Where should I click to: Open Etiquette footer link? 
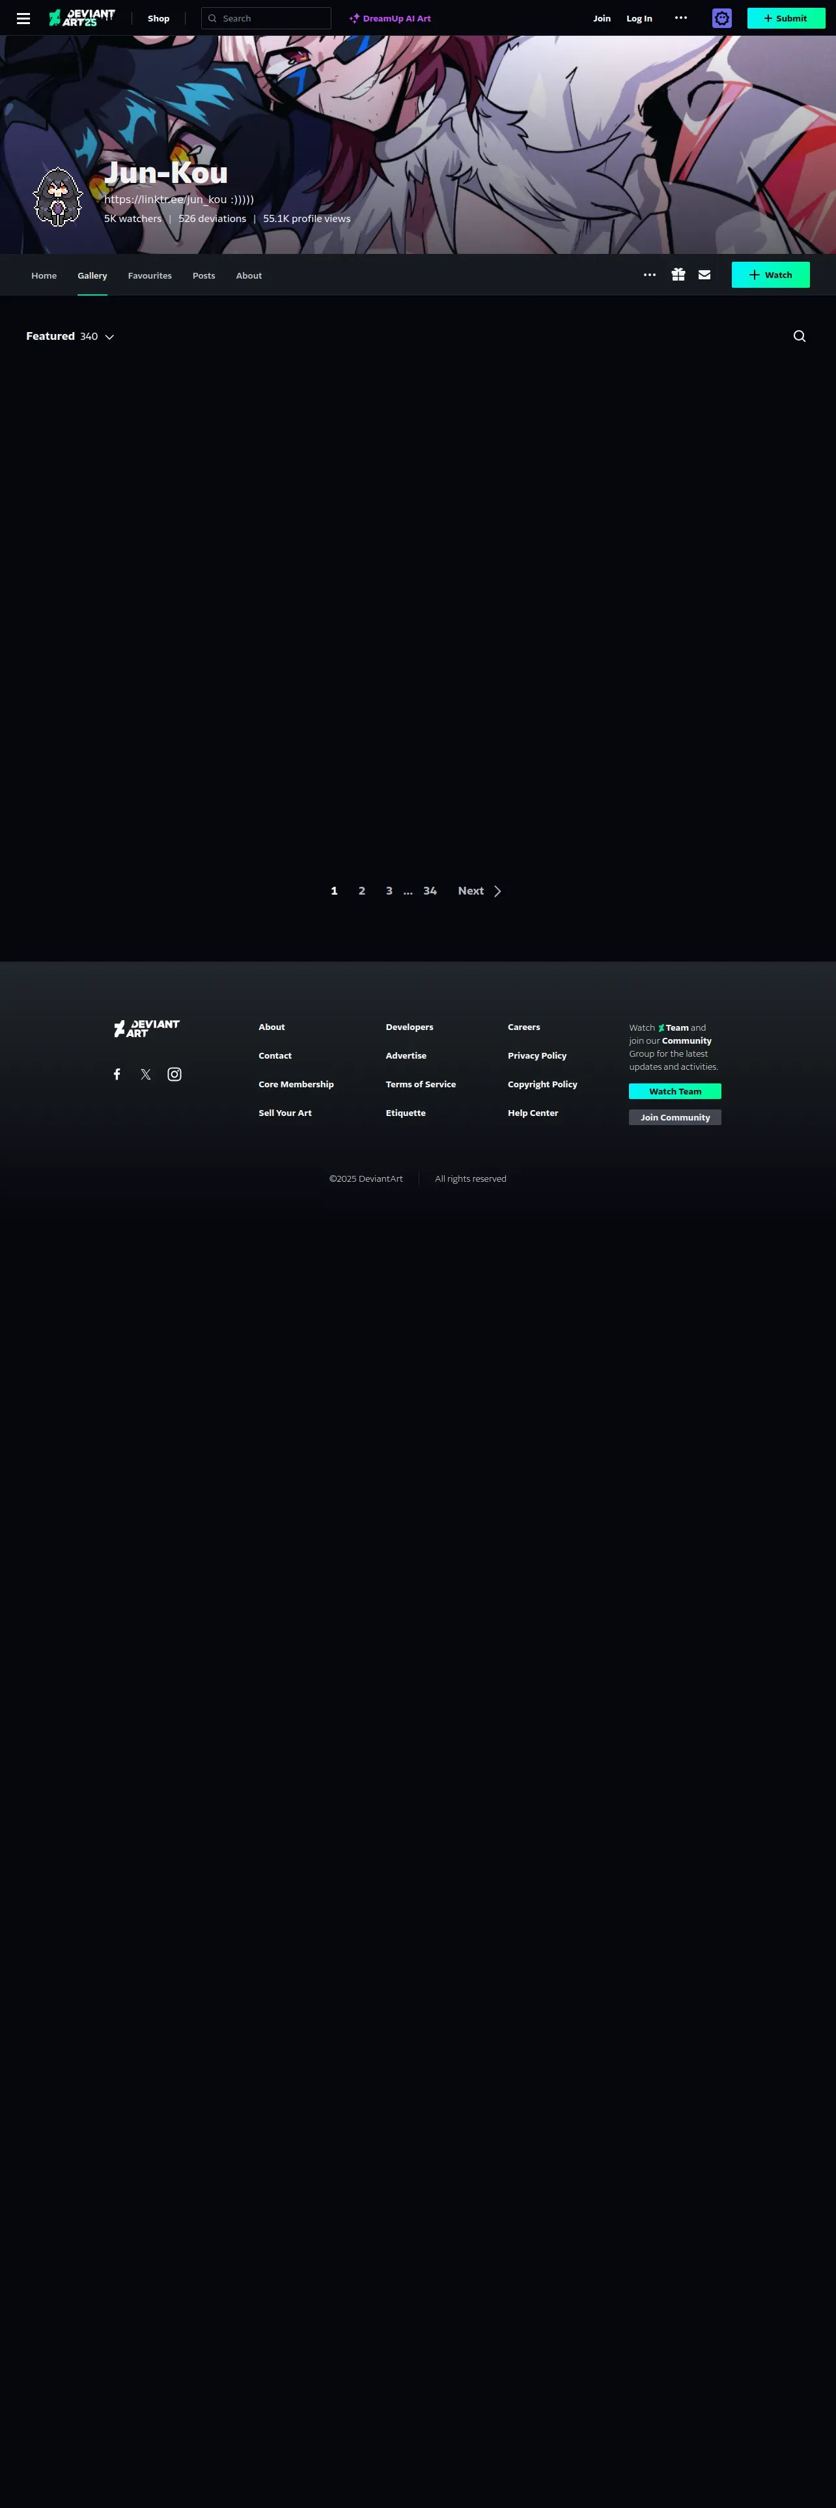406,1113
